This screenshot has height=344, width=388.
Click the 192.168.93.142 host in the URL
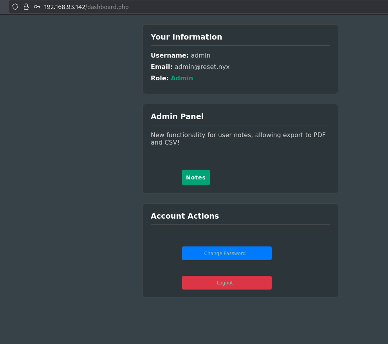pos(65,7)
